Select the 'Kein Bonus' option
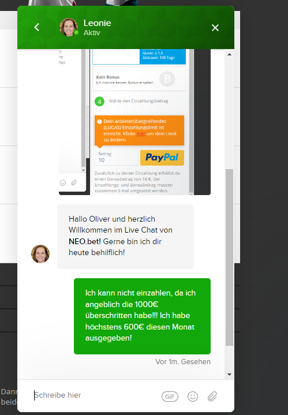The width and height of the screenshot is (288, 415). click(x=139, y=79)
